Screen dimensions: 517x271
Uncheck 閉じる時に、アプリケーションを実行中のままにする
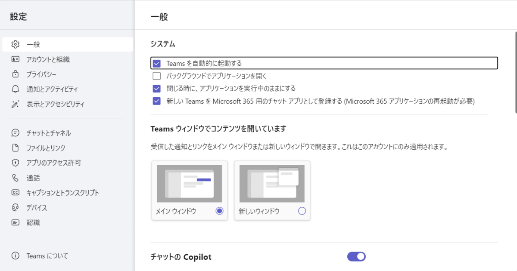tap(157, 89)
